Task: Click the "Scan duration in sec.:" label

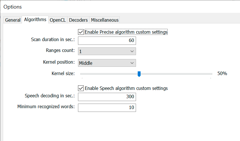Action: click(53, 40)
